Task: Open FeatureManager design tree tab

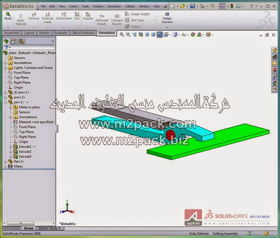Action: [6, 41]
